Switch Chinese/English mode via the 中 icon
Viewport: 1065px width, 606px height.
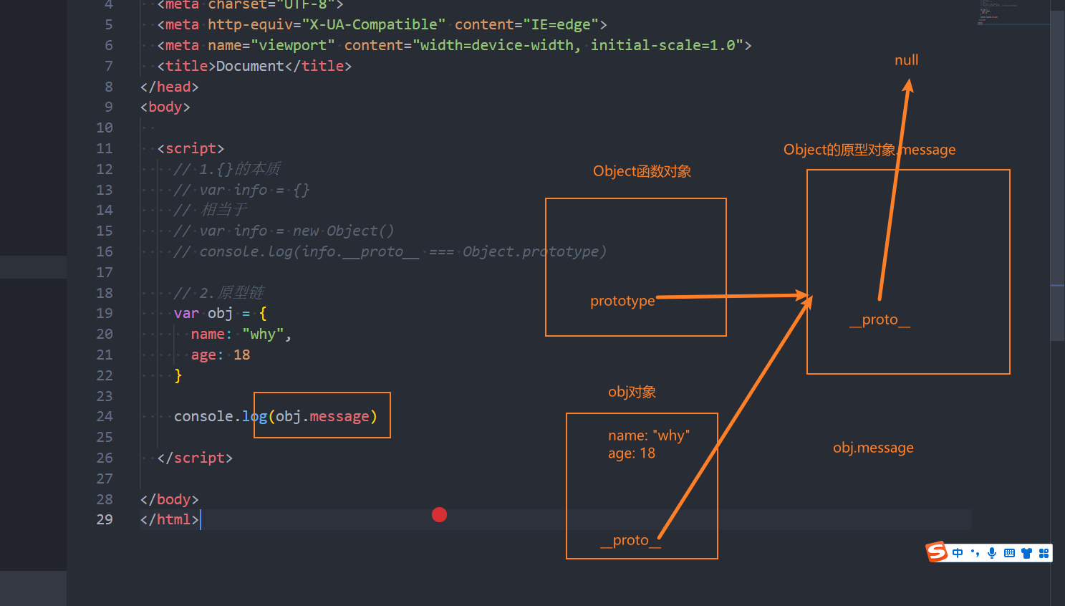pos(958,553)
